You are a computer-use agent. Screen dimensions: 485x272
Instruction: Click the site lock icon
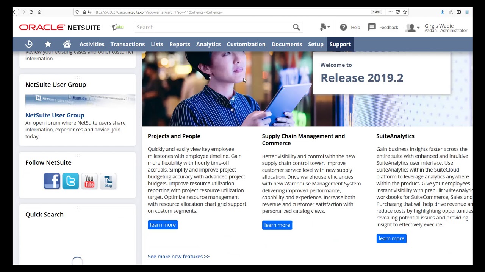[84, 12]
